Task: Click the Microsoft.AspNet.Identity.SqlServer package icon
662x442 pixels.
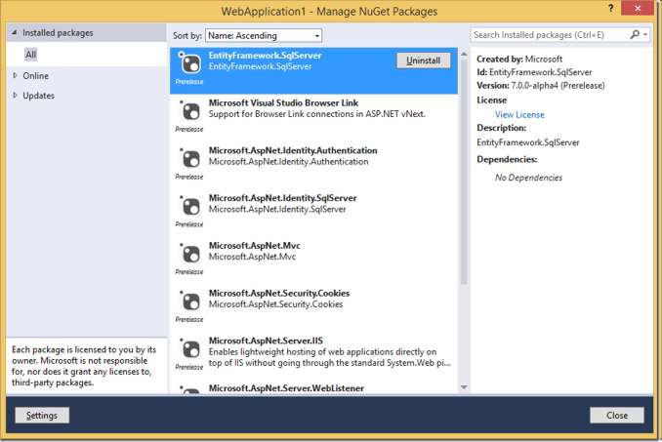Action: (x=190, y=207)
